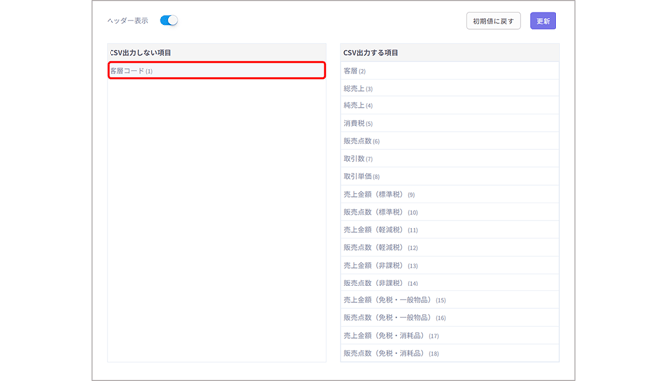The height and width of the screenshot is (381, 667).
Task: Select the 消費税 (5) item
Action: (x=450, y=123)
